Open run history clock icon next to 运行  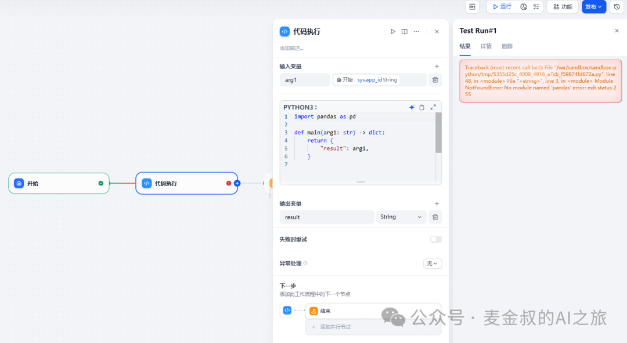(x=524, y=7)
